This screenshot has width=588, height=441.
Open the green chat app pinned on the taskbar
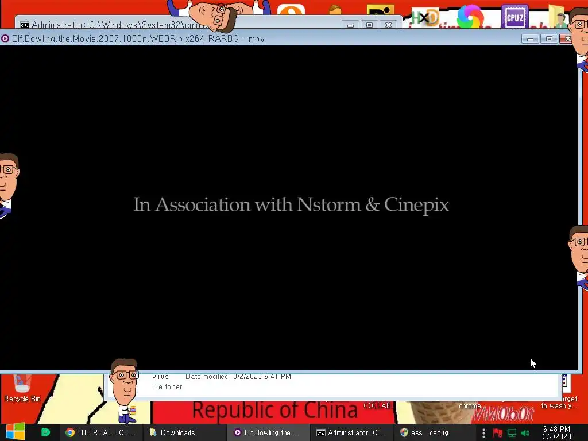[45, 432]
